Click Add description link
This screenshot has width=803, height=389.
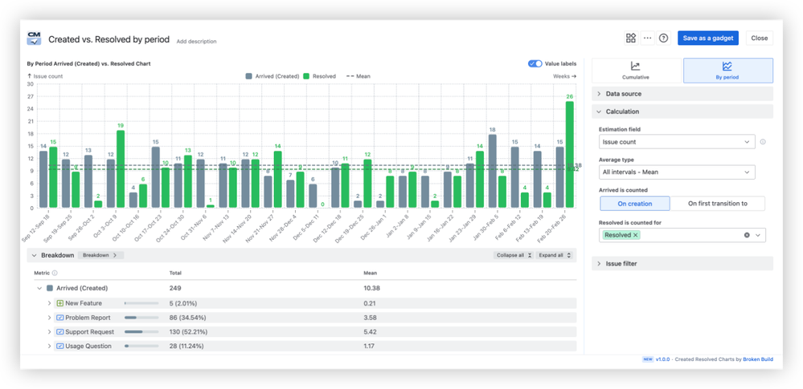197,42
